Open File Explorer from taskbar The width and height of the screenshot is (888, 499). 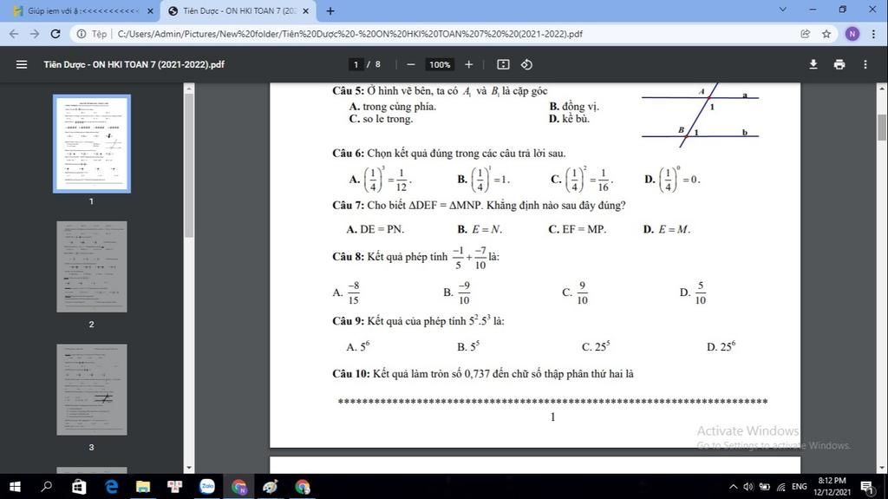click(x=143, y=487)
